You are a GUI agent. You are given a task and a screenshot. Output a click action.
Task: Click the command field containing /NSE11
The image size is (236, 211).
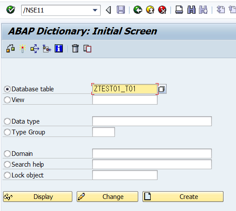tap(61, 10)
